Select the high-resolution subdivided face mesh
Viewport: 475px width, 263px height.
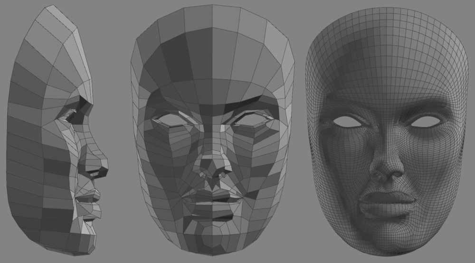click(387, 131)
